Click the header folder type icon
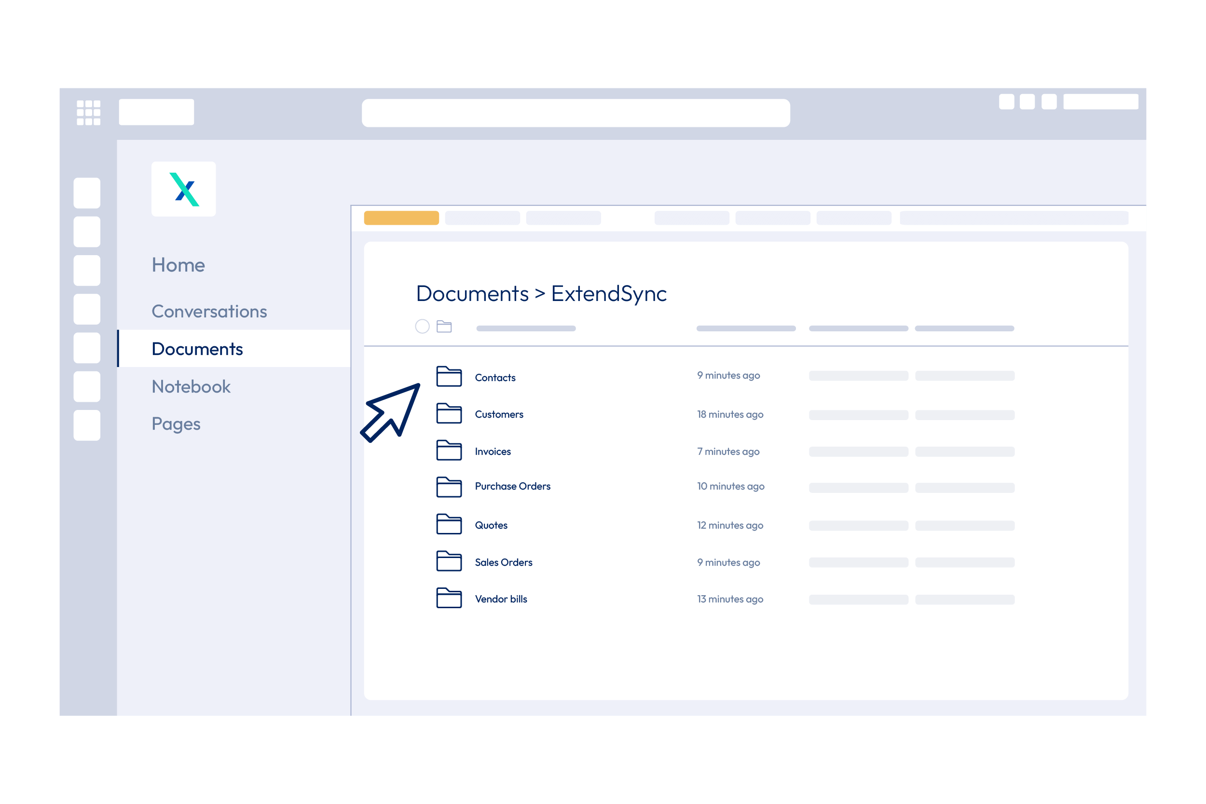Image resolution: width=1206 pixels, height=804 pixels. point(444,326)
